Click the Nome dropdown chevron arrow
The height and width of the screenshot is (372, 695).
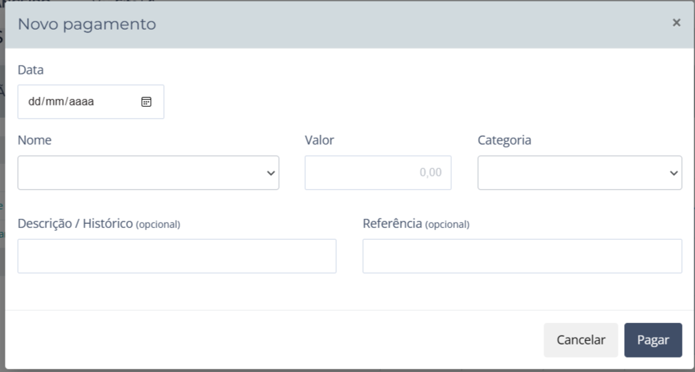[271, 174]
